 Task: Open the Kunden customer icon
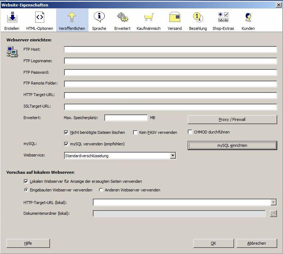[248, 17]
